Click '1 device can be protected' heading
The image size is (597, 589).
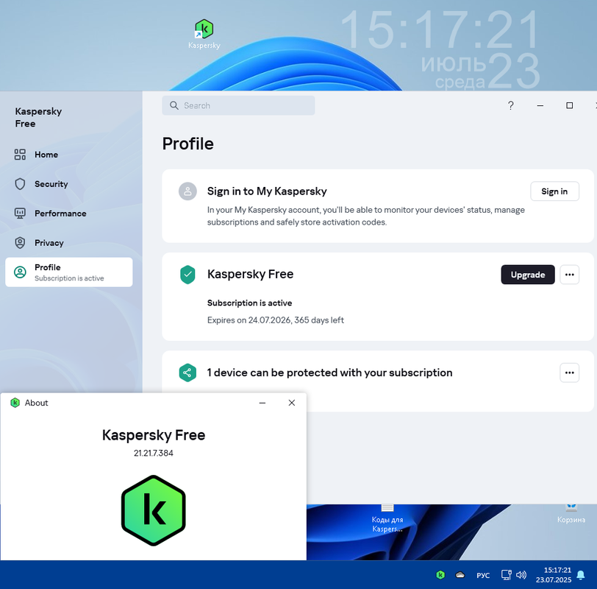click(329, 373)
